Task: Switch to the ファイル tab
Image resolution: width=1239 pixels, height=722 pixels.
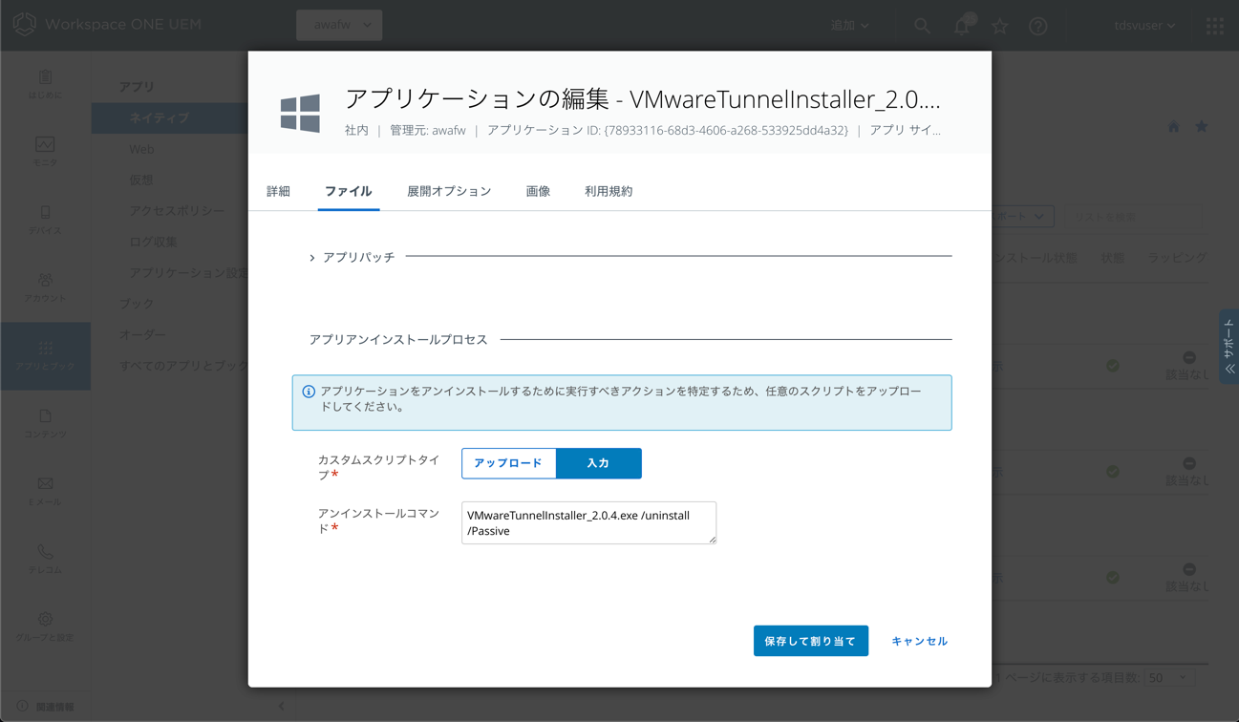Action: click(x=348, y=191)
